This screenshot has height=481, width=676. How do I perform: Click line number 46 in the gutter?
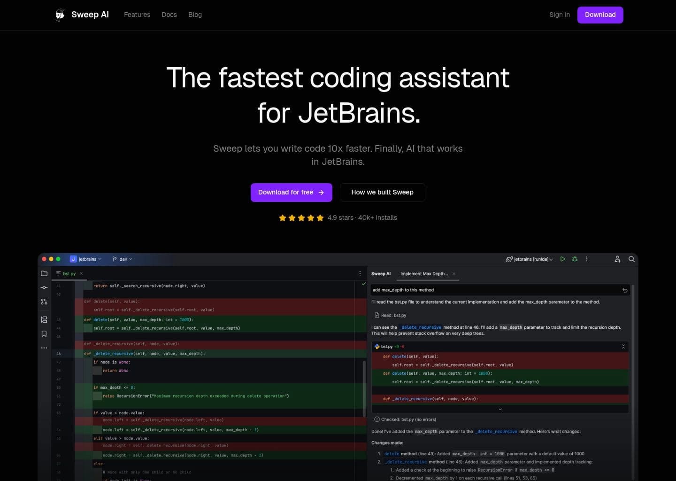(59, 354)
